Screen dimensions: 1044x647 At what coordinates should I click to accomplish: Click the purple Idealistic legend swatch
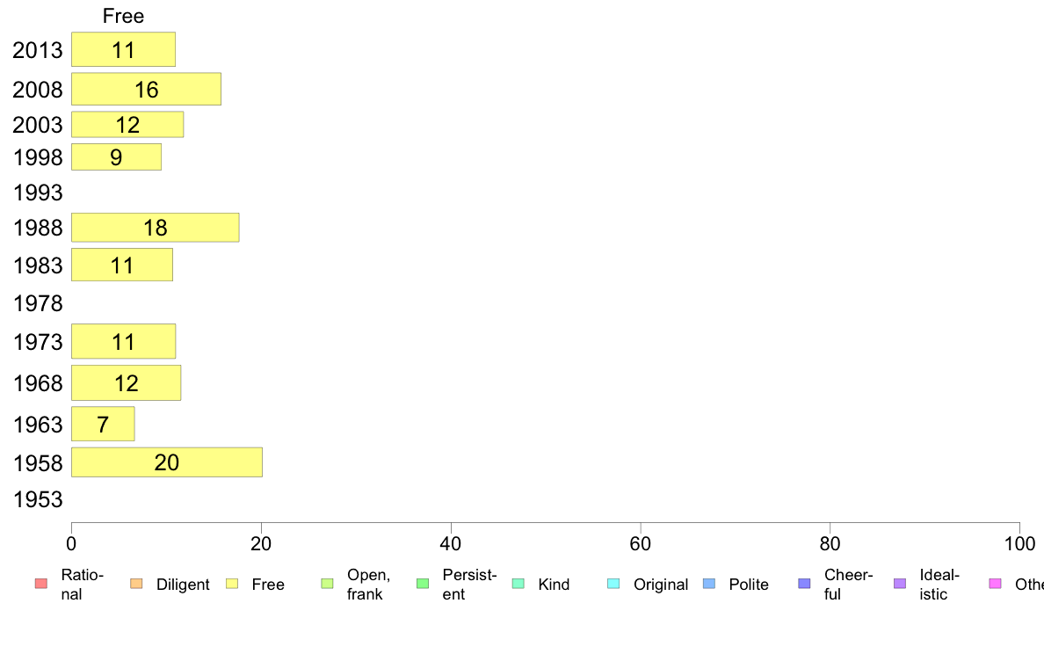900,585
